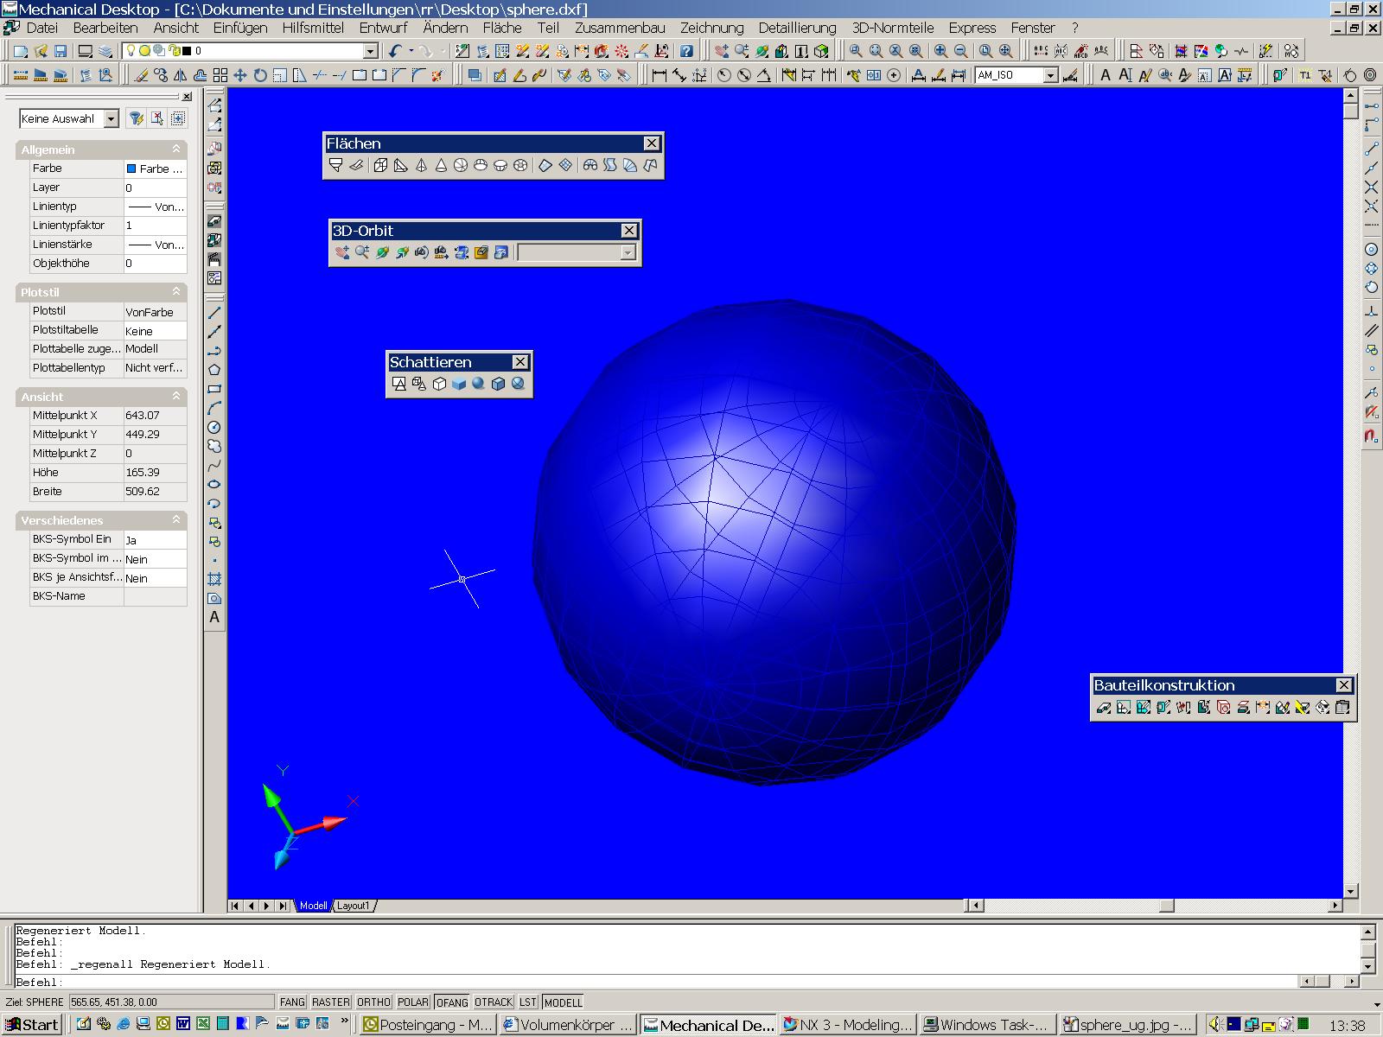Switch to the Layout1 tab
Viewport: 1383px width, 1037px height.
pos(353,906)
